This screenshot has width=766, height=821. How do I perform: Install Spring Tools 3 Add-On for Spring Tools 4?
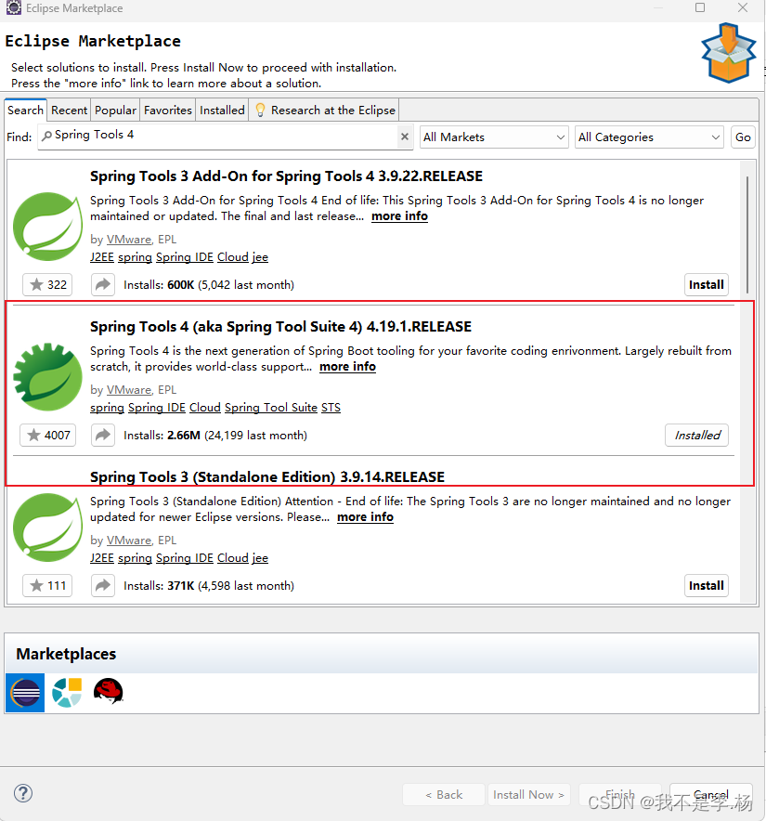pyautogui.click(x=707, y=285)
